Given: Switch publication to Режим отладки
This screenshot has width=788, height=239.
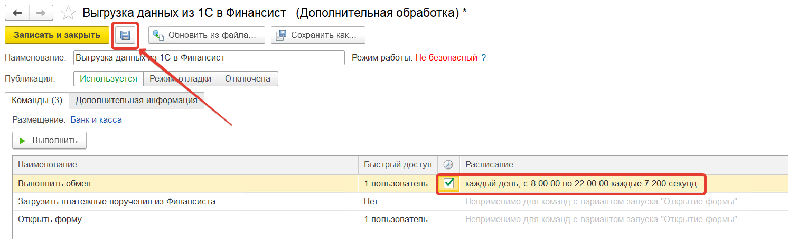Looking at the screenshot, I should 181,79.
